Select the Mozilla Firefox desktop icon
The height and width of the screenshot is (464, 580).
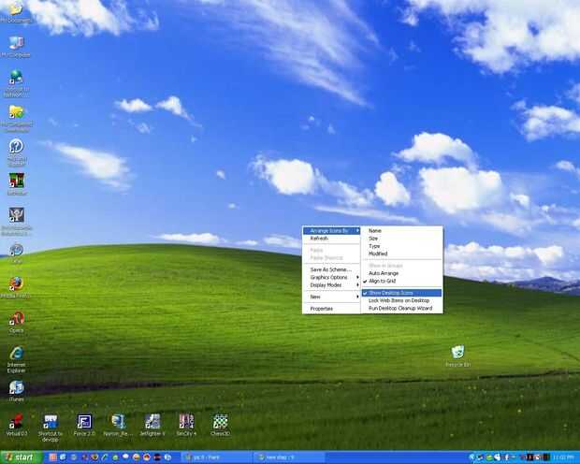pyautogui.click(x=16, y=287)
